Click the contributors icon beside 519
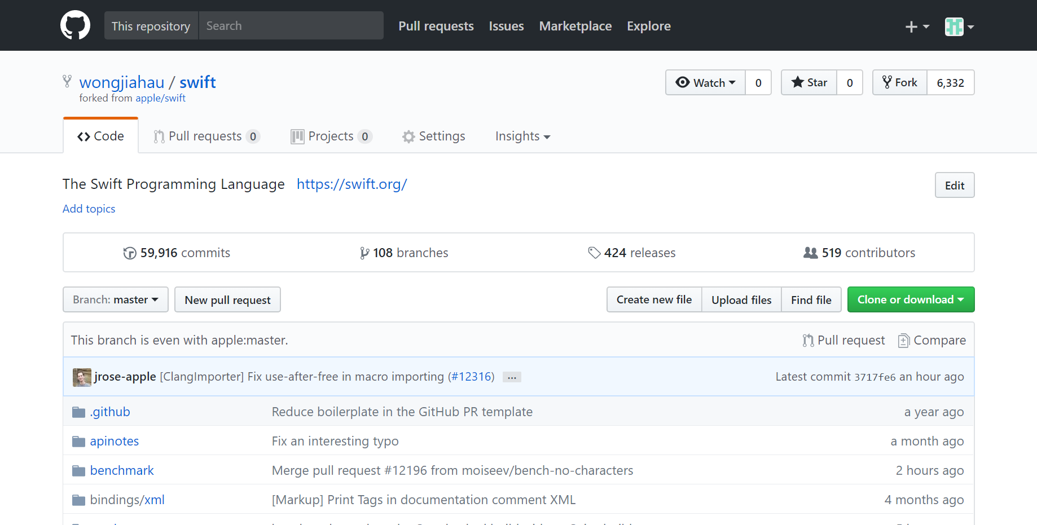 [810, 253]
